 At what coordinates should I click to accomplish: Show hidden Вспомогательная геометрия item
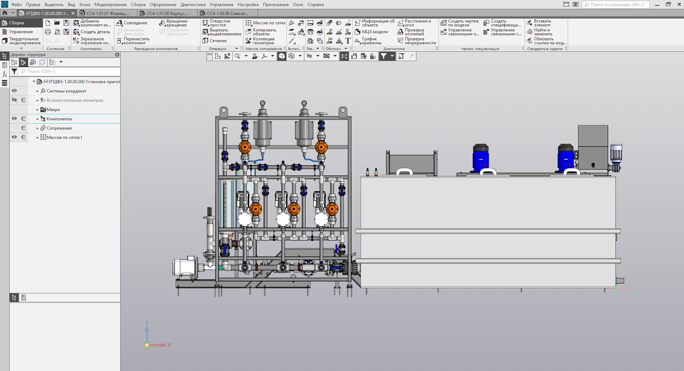click(14, 100)
